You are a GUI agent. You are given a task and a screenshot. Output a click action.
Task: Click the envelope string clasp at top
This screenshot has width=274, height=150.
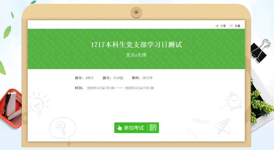[136, 12]
